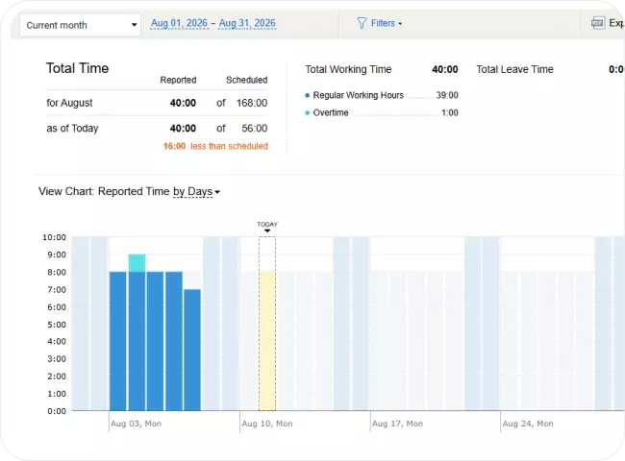Screen dimensions: 625x461
Task: Click the as of Today row label
Action: coord(72,128)
